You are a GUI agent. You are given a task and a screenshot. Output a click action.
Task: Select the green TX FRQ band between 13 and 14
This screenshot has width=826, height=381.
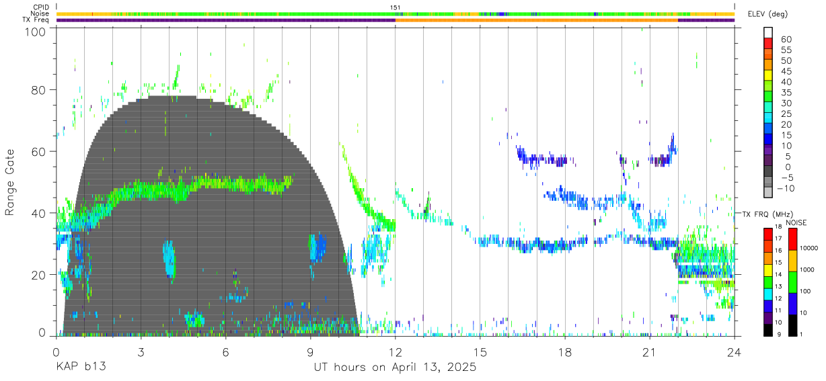coord(768,281)
